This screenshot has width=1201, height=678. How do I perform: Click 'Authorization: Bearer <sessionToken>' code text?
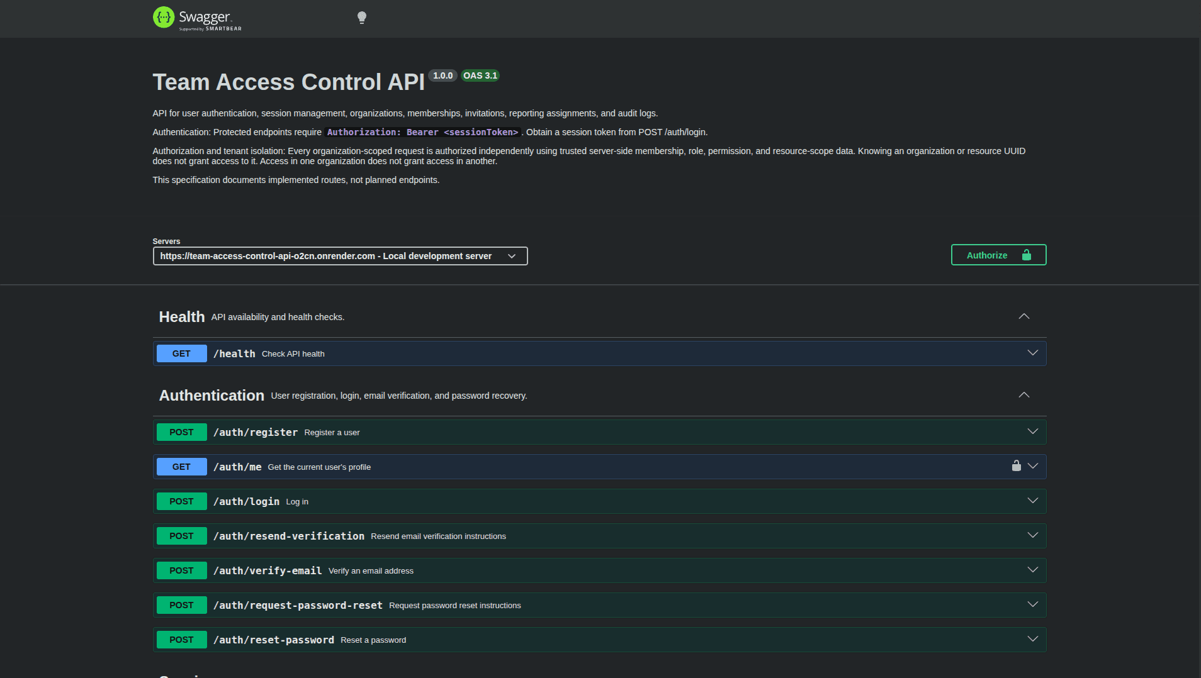coord(422,132)
